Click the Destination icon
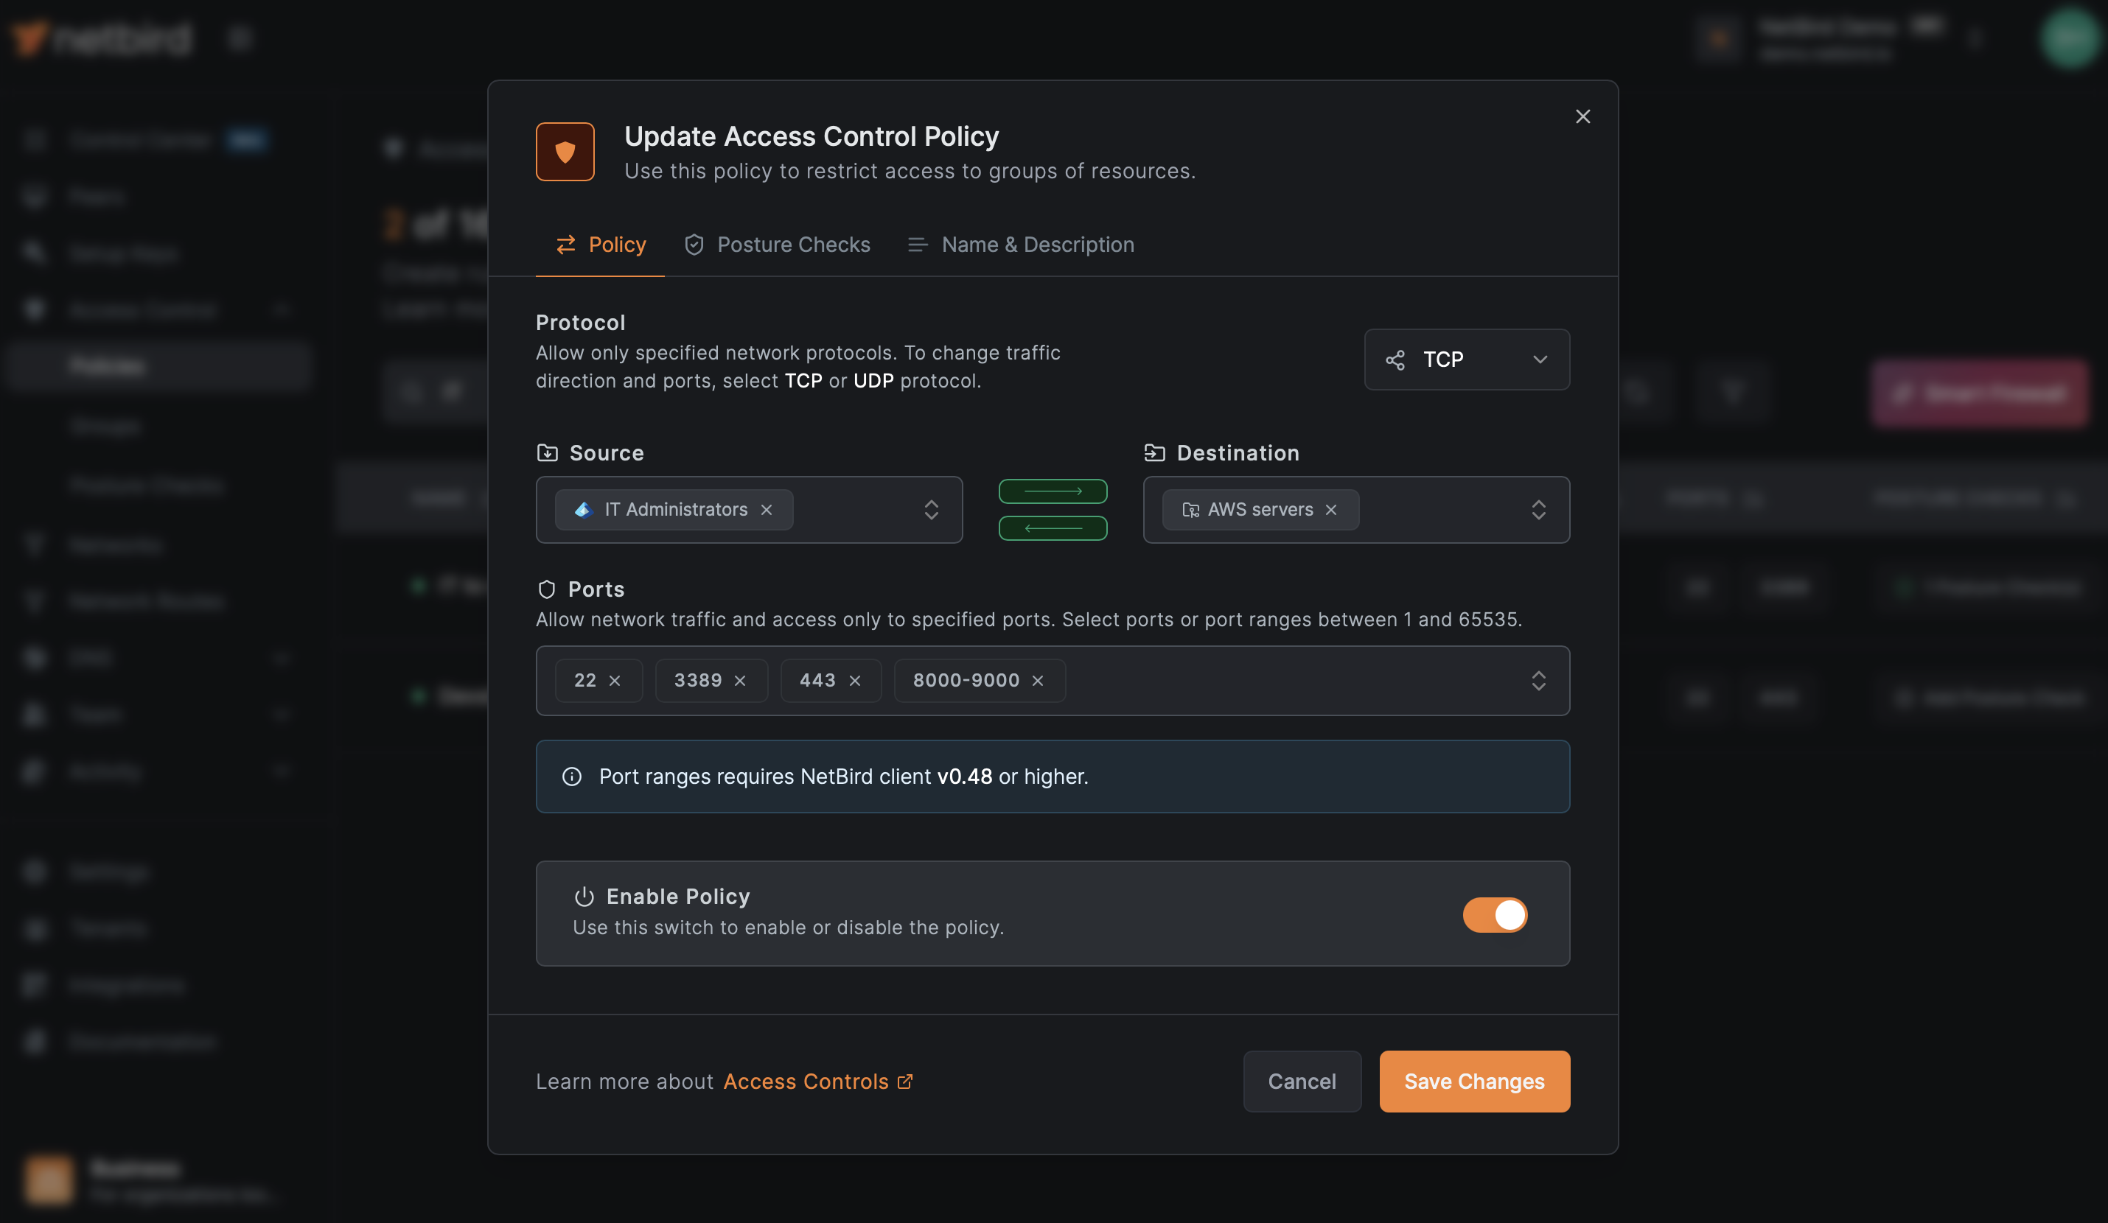The image size is (2108, 1223). point(1154,452)
